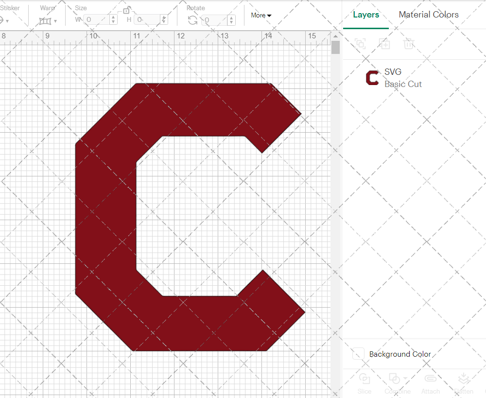Adjust the Height stepper arrows

point(164,20)
